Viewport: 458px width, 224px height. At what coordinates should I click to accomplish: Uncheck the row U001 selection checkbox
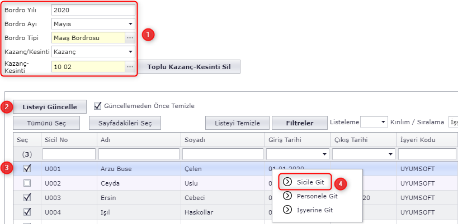pyautogui.click(x=27, y=168)
